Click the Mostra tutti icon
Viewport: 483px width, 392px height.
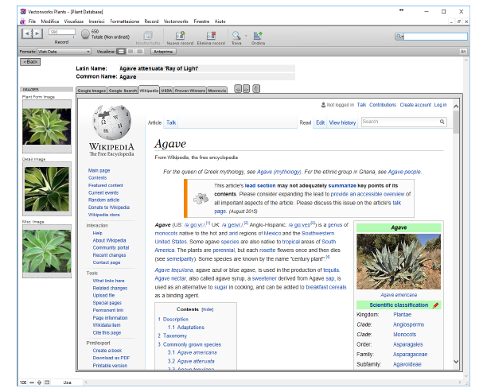[148, 36]
